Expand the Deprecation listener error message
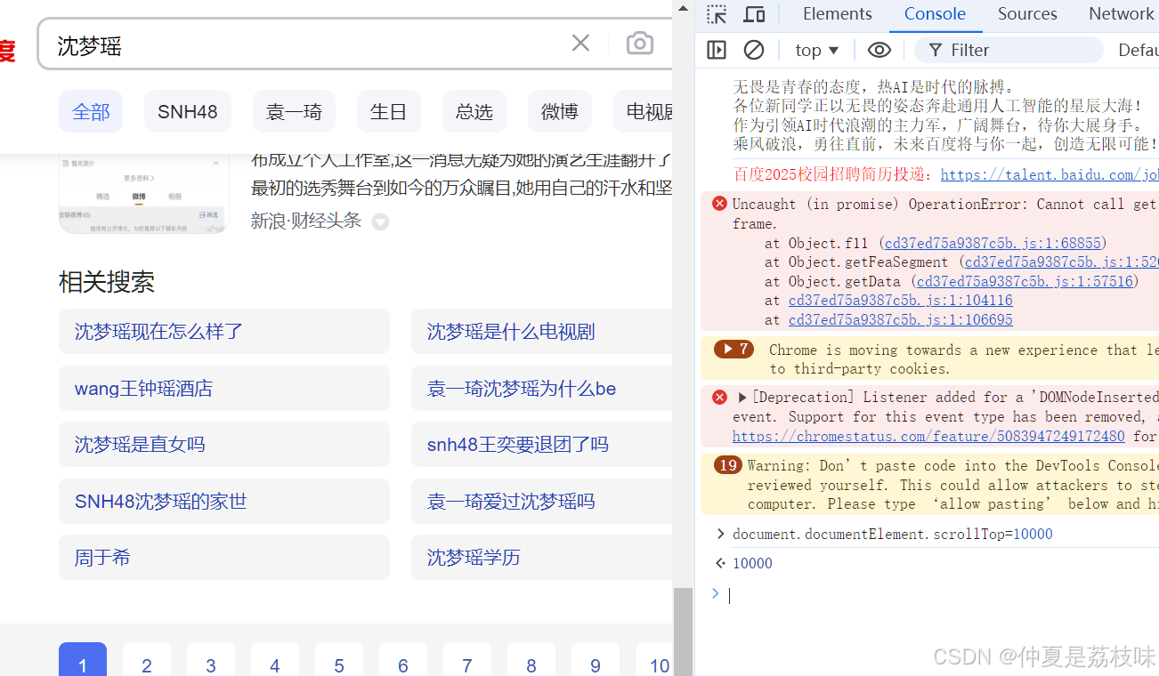 tap(742, 398)
